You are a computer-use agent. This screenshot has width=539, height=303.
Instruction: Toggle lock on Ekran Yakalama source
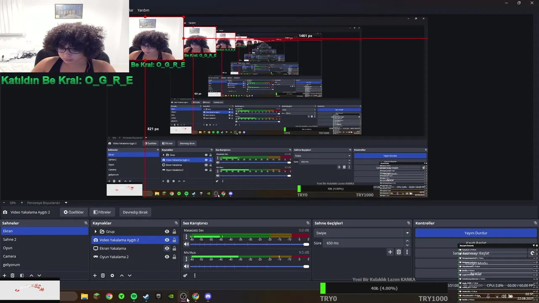click(x=174, y=248)
